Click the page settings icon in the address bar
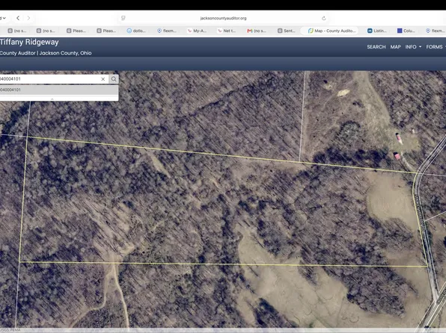Viewport: 446px width, 333px height. click(x=123, y=18)
